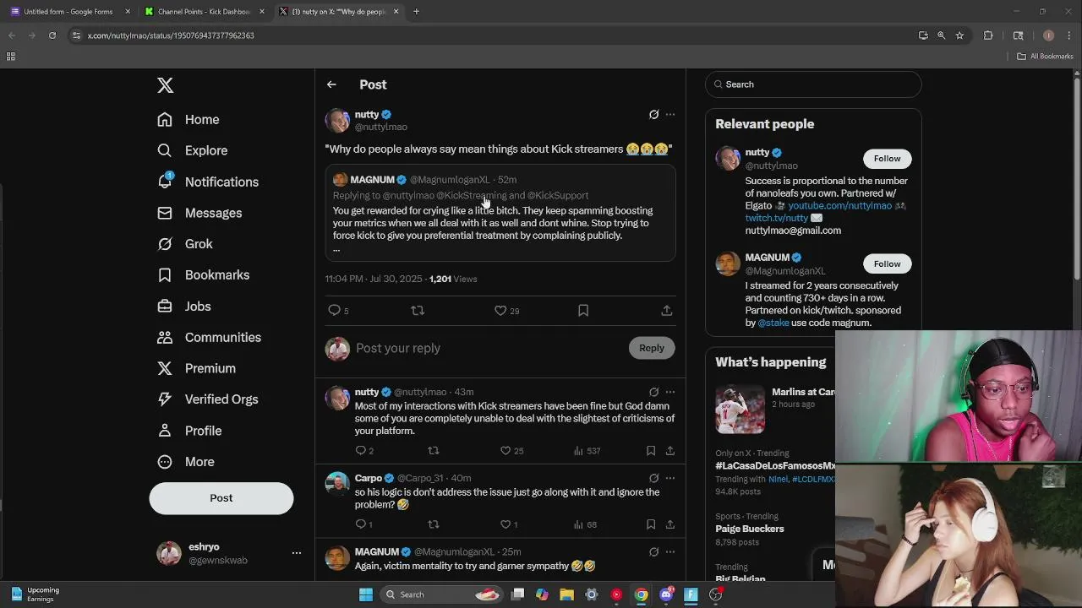Follow nutty in Relevant people

tap(887, 159)
